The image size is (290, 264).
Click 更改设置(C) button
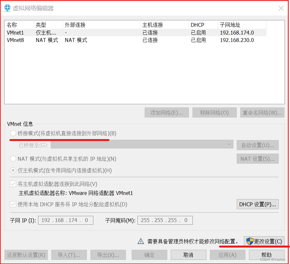tap(264, 241)
